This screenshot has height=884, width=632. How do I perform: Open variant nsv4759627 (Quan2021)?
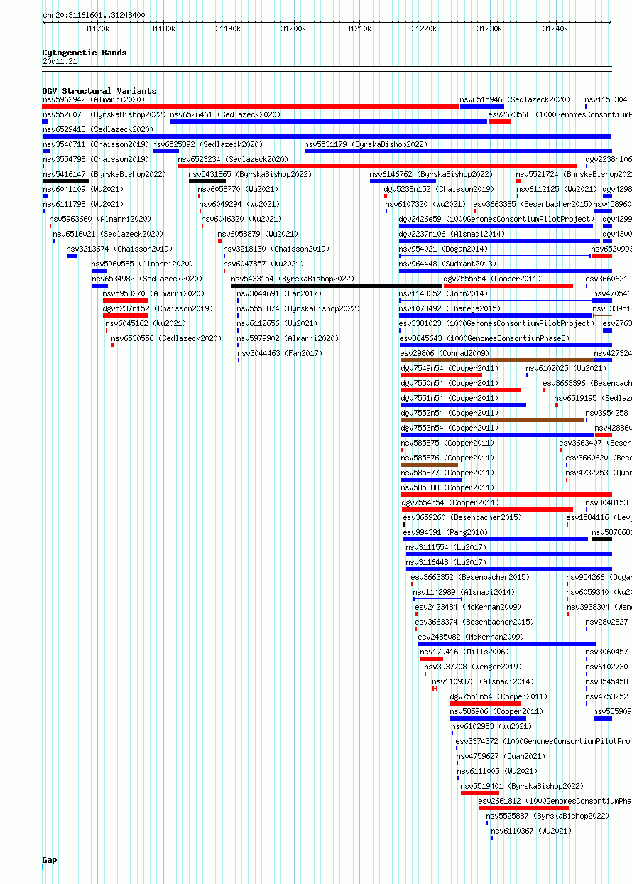tap(501, 757)
